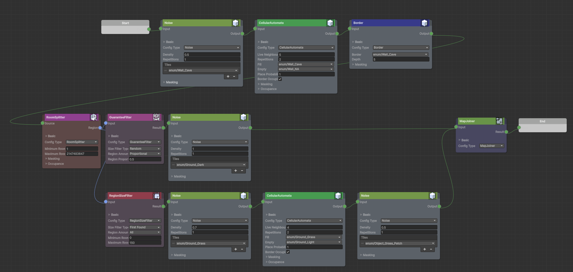Open the Size Filter Type Random dropdown

tap(145, 149)
